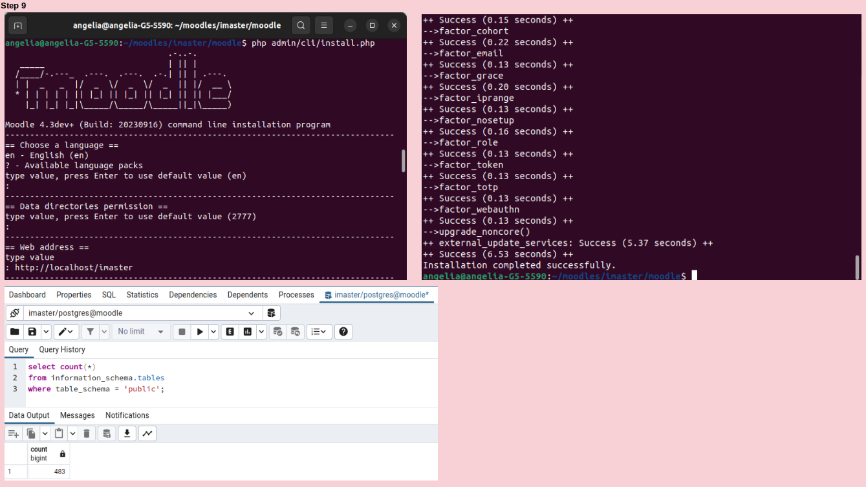This screenshot has width=866, height=487.
Task: Expand the paste options arrow
Action: coord(72,433)
